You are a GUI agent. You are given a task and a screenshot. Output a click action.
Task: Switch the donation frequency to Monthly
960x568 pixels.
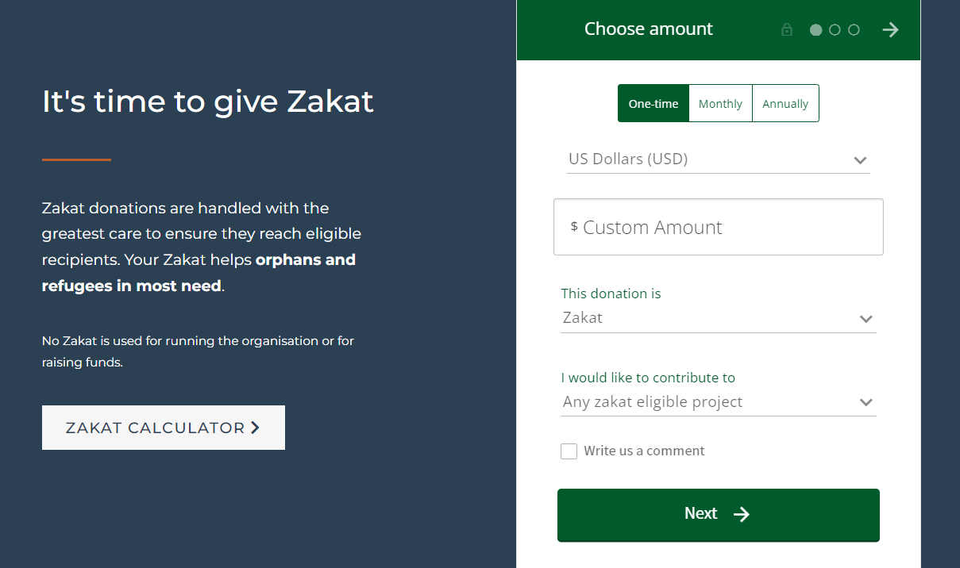coord(720,103)
